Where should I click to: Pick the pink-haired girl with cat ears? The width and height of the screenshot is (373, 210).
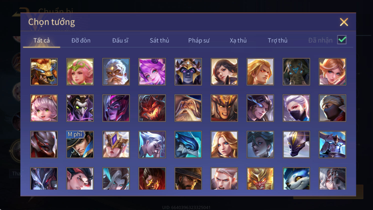44,108
